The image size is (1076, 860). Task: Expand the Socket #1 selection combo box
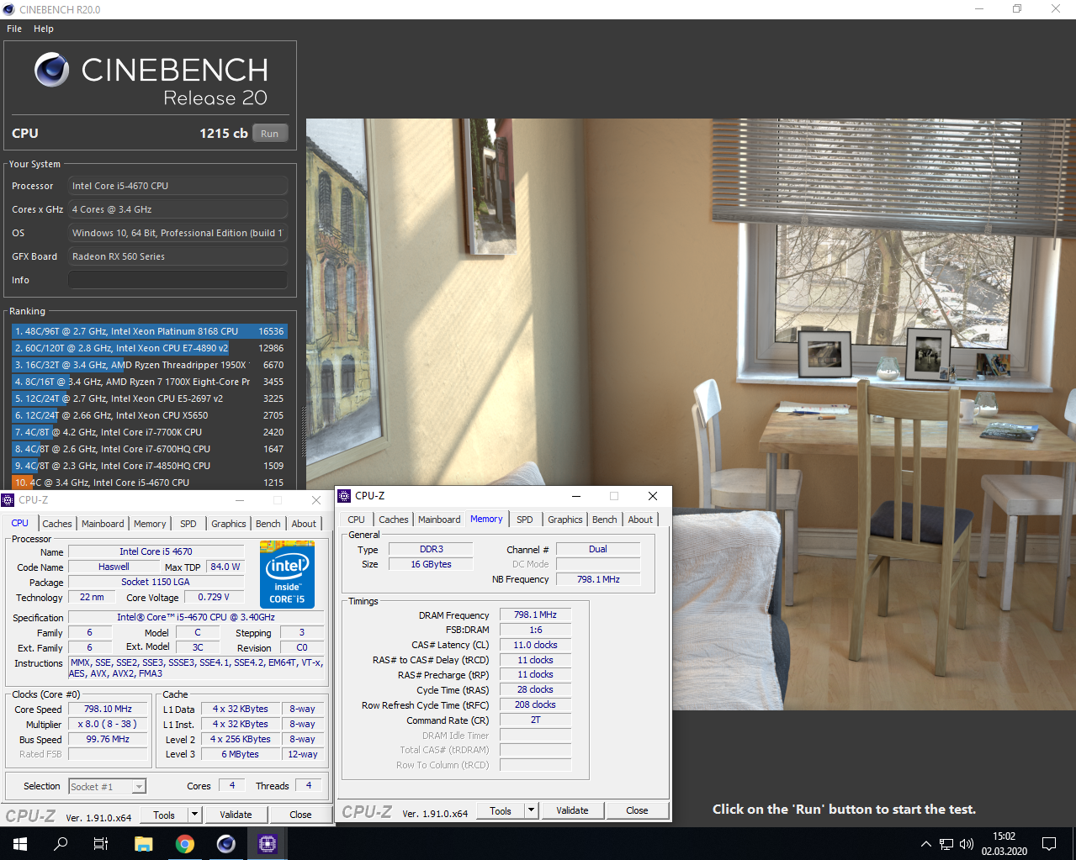139,787
